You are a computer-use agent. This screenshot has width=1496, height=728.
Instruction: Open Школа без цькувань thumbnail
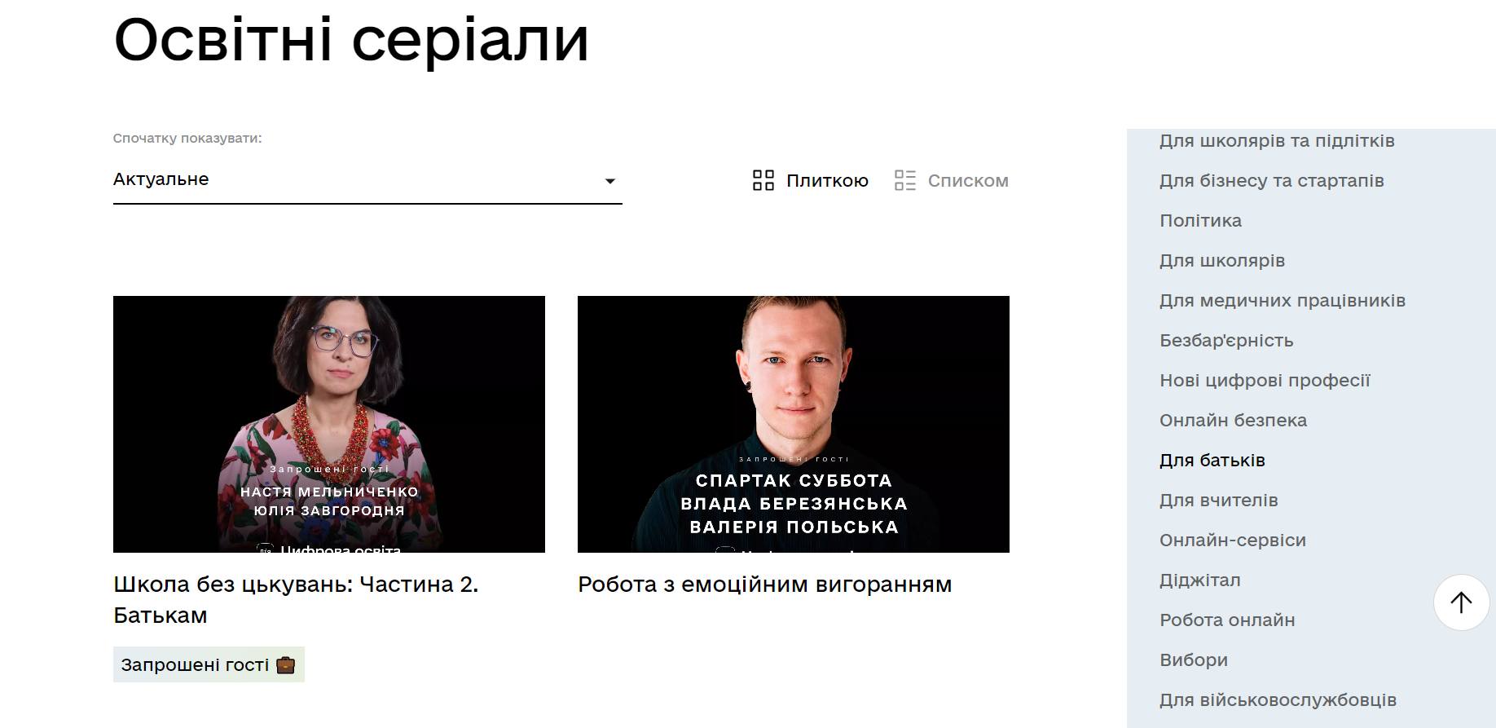pyautogui.click(x=329, y=424)
